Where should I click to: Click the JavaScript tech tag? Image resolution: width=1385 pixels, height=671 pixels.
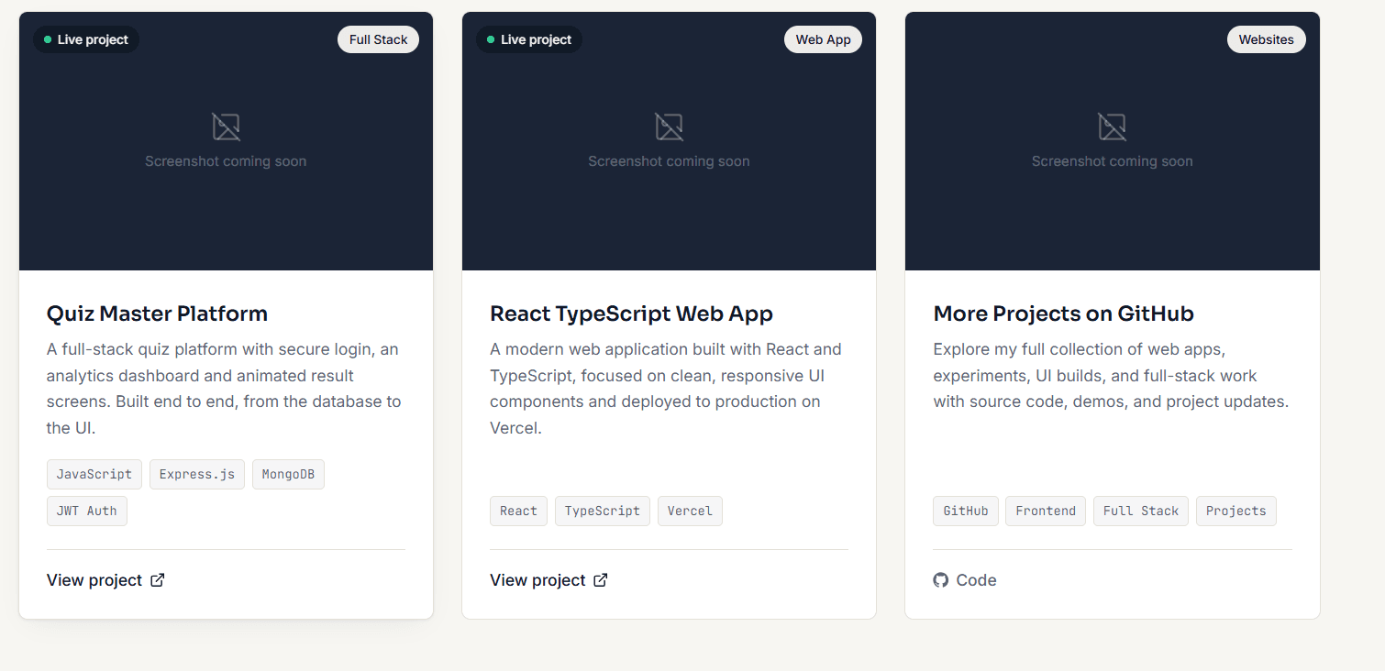pos(94,474)
